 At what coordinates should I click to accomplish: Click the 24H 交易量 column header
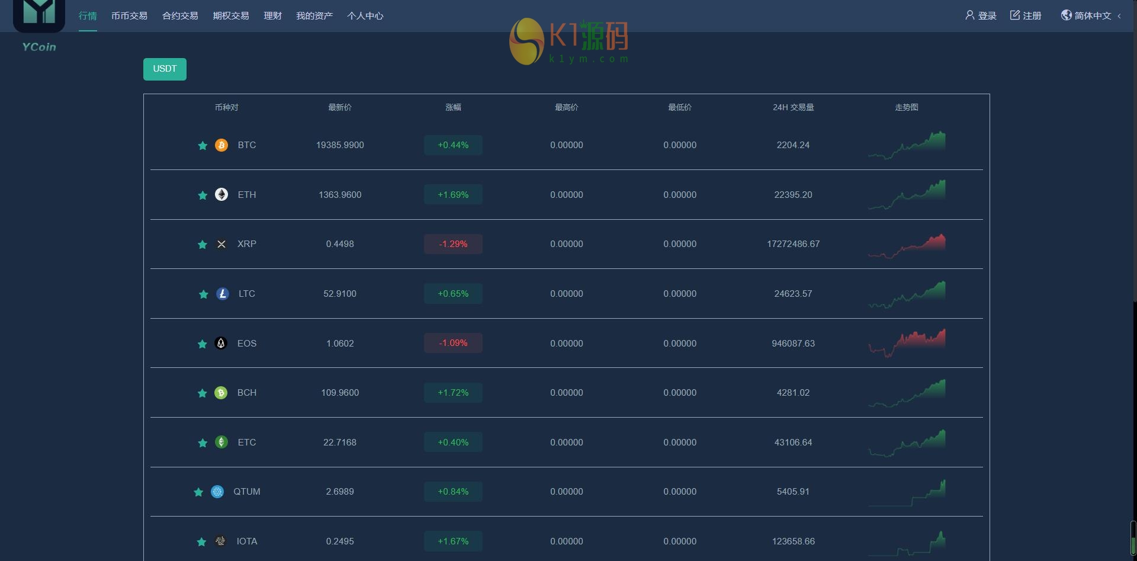pos(793,107)
